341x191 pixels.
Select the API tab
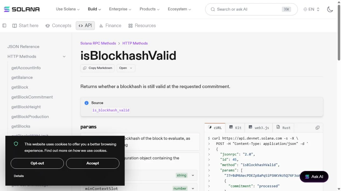click(85, 25)
